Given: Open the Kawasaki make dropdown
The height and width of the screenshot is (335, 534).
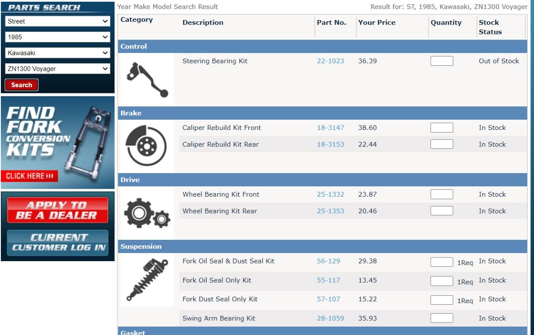Looking at the screenshot, I should pyautogui.click(x=57, y=53).
